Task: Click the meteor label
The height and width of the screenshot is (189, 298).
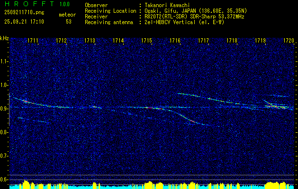Action: pyautogui.click(x=67, y=15)
